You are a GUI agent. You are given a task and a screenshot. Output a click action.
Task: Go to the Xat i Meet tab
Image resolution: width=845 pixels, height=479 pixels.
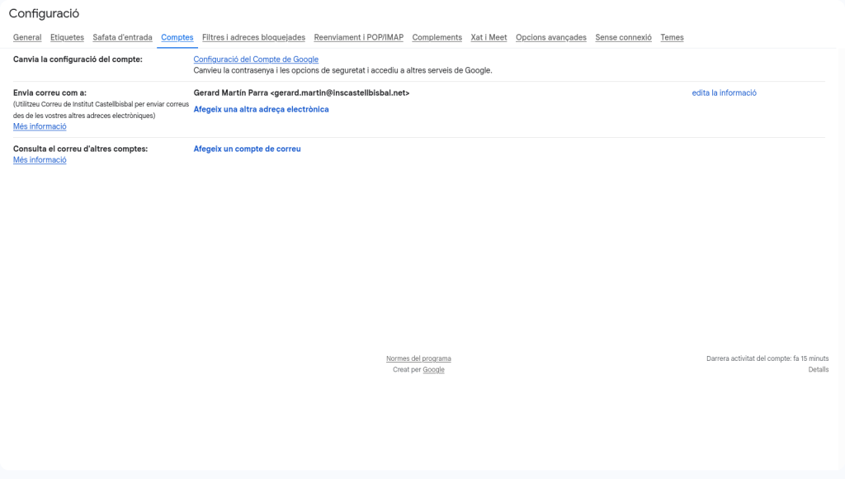tap(489, 37)
